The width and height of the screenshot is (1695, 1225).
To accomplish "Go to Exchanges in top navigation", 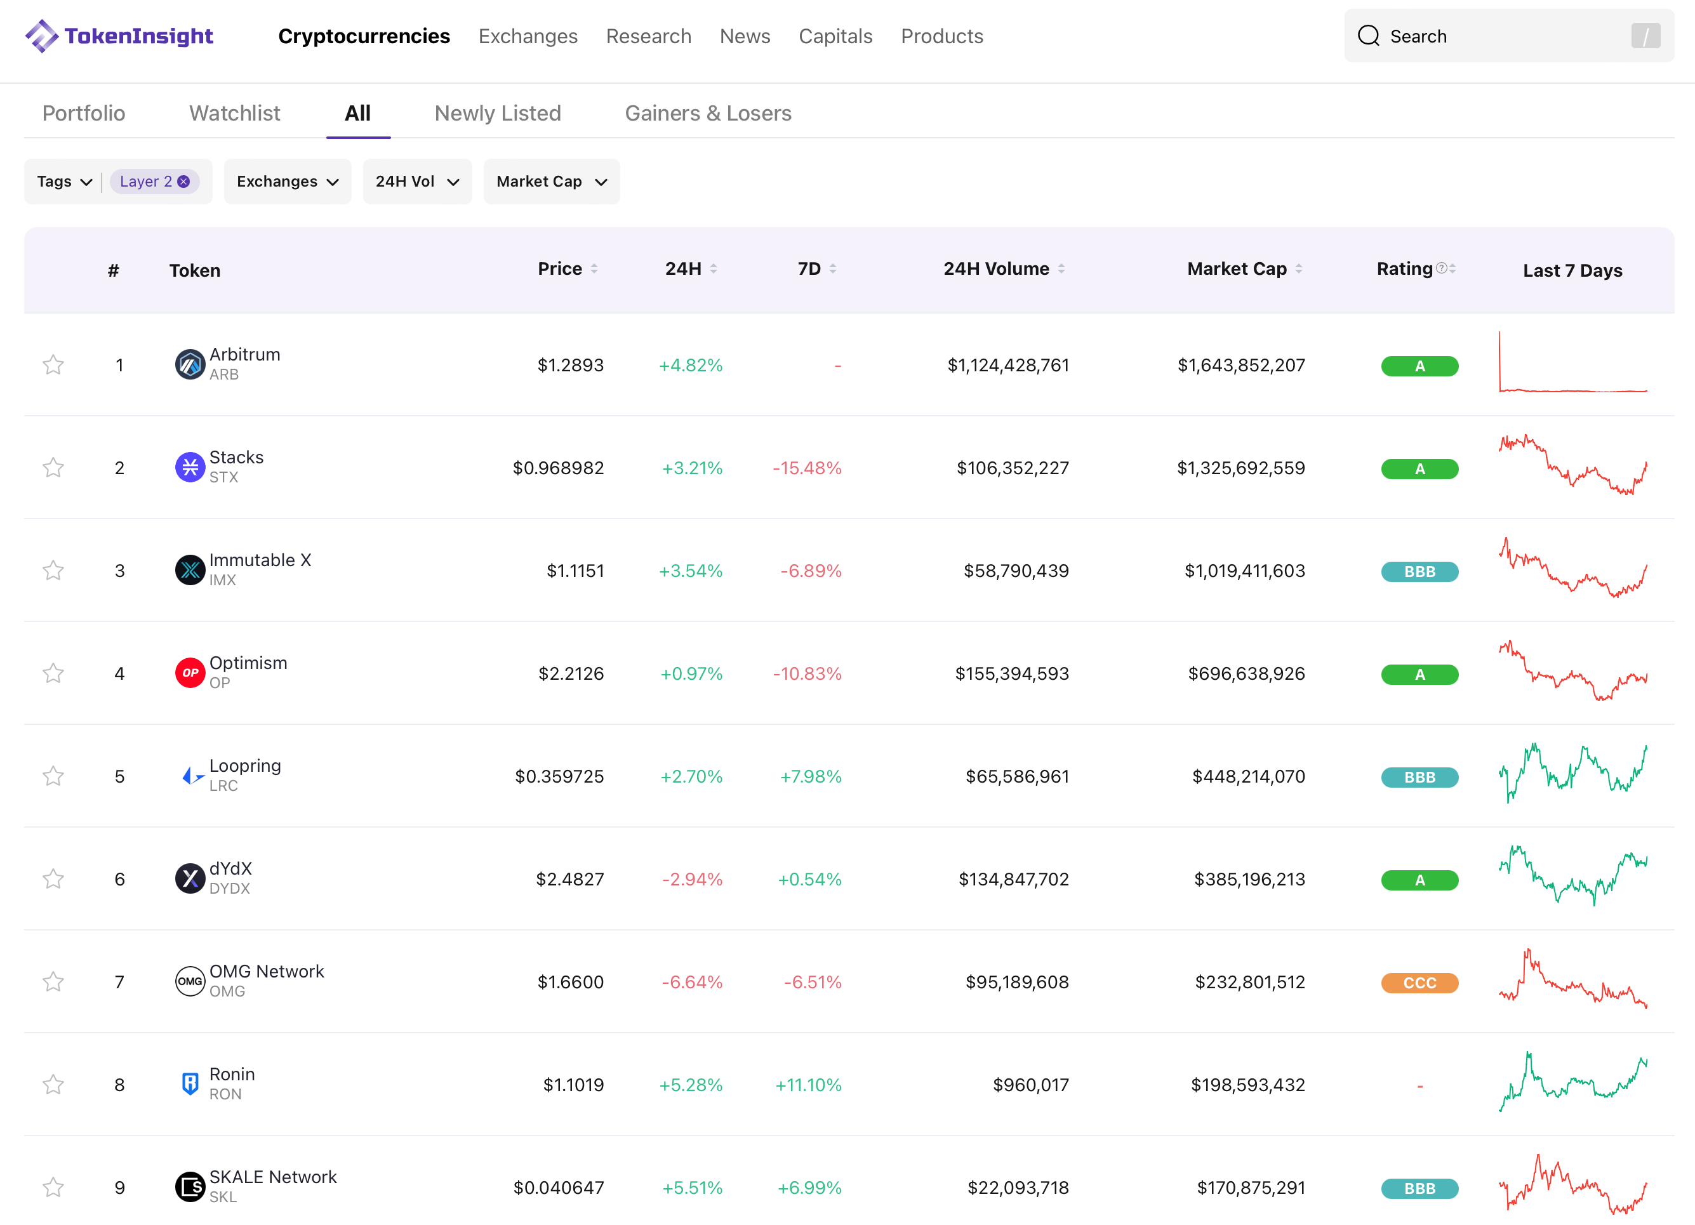I will tap(528, 36).
